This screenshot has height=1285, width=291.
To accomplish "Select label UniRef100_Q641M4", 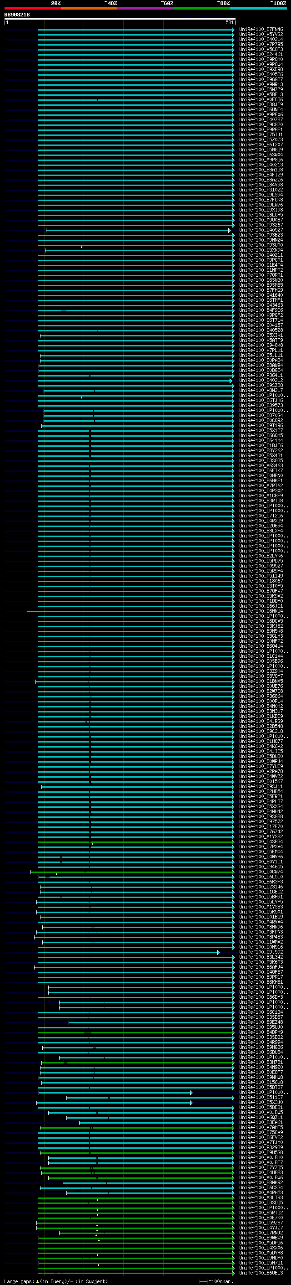I will pos(261,440).
